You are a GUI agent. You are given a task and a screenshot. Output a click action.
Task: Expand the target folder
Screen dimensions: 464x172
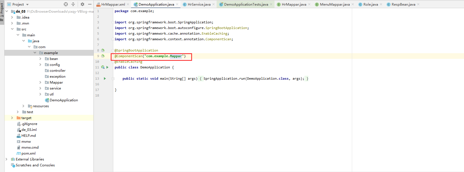(12, 118)
